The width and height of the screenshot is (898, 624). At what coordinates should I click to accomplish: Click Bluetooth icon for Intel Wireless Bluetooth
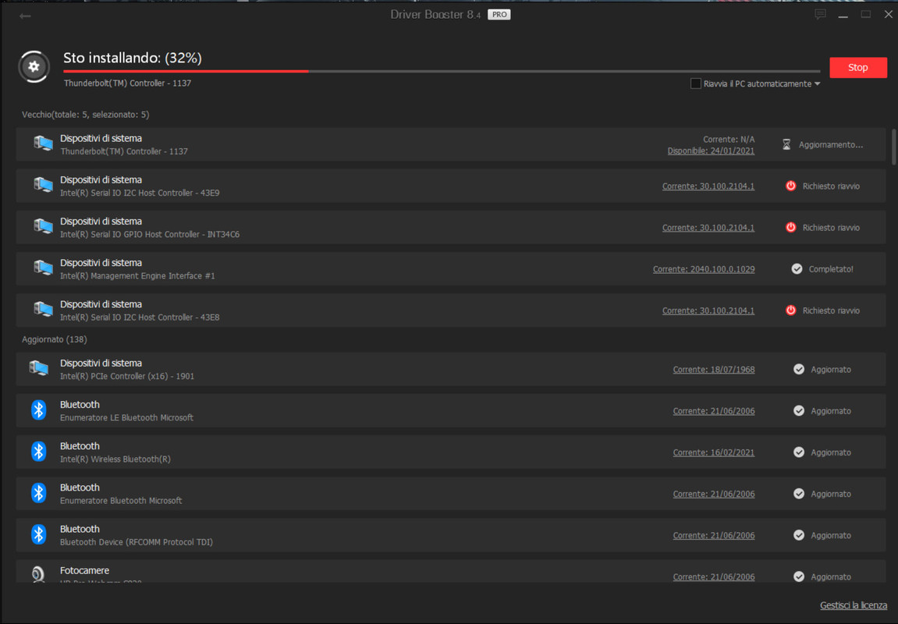(x=38, y=451)
